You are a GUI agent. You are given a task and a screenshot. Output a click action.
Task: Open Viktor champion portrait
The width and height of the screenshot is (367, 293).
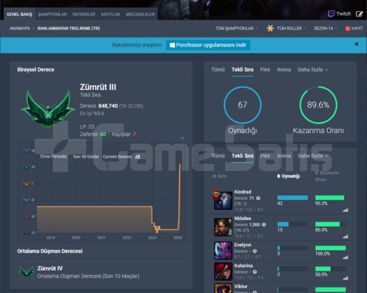tap(223, 288)
